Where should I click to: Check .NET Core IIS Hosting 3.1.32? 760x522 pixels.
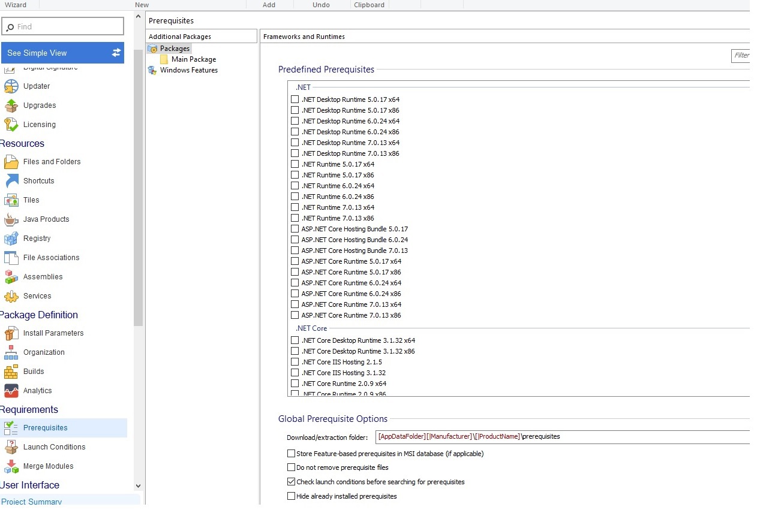(x=295, y=373)
